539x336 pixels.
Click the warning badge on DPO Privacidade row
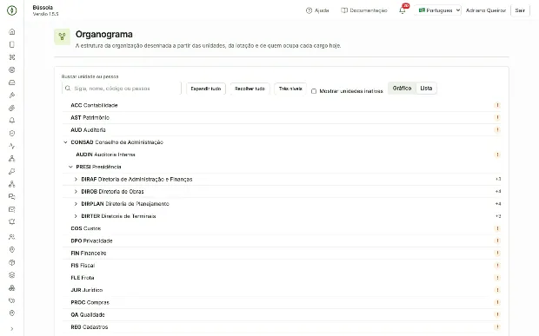click(497, 240)
